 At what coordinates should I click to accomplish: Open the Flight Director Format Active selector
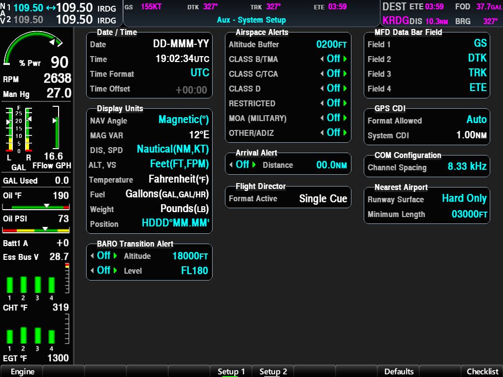click(x=323, y=198)
